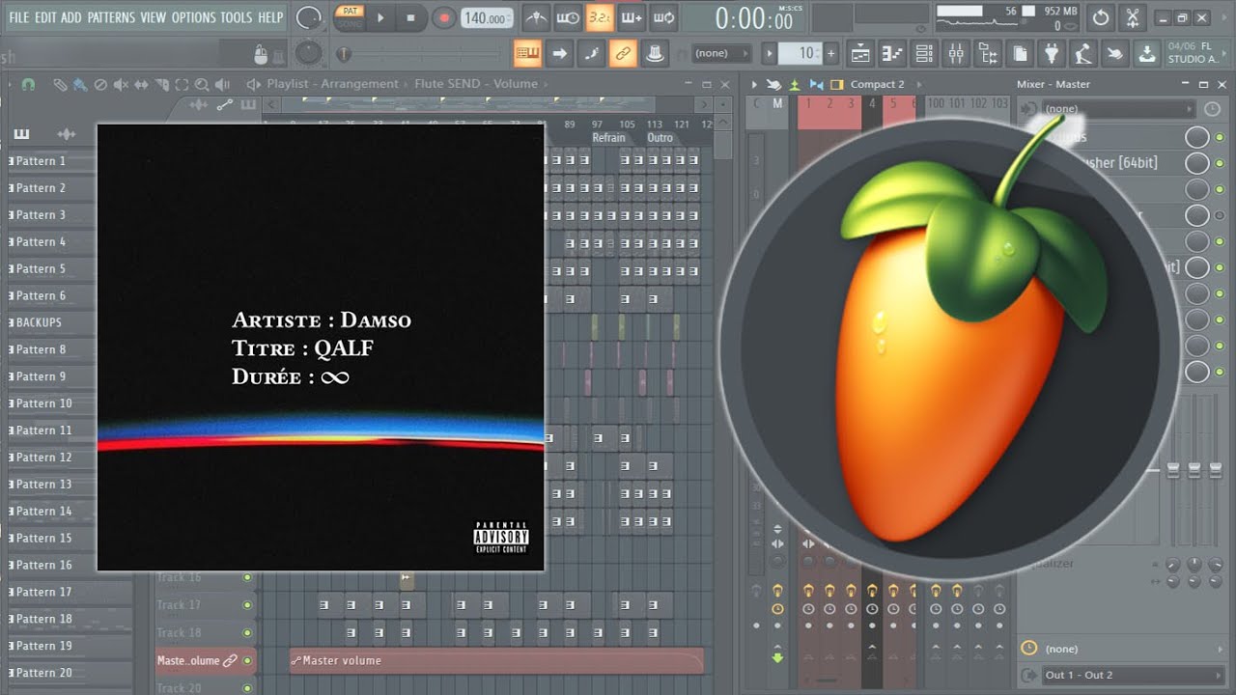Screen dimensions: 1236x695
Task: Open the Piano roll icon
Action: click(892, 53)
